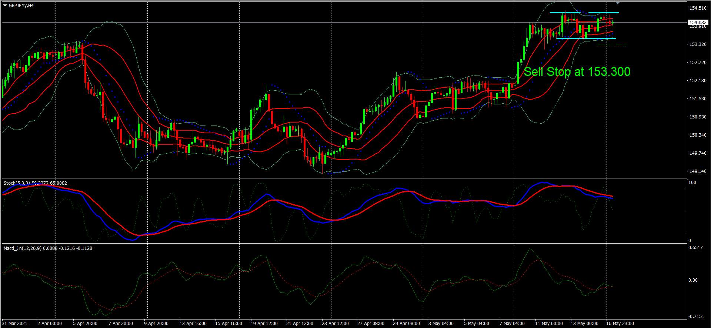711x328 pixels.
Task: Click the 21 Apr 12:00 time label
Action: click(x=300, y=324)
